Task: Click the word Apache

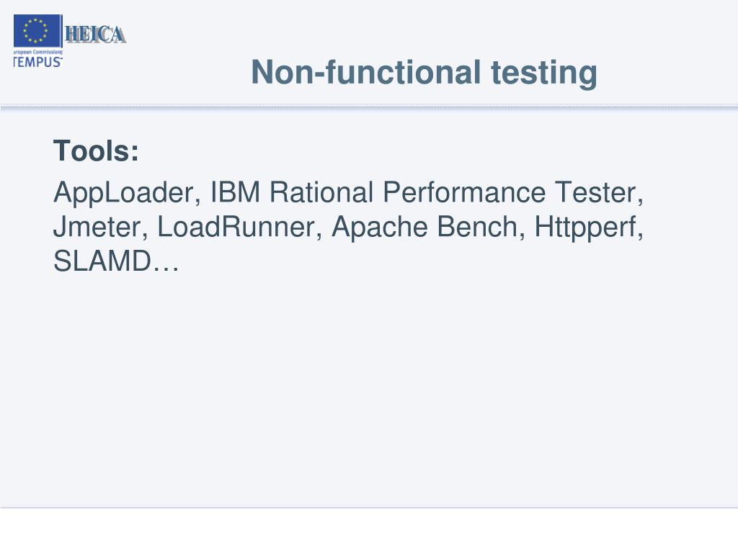Action: click(x=380, y=228)
